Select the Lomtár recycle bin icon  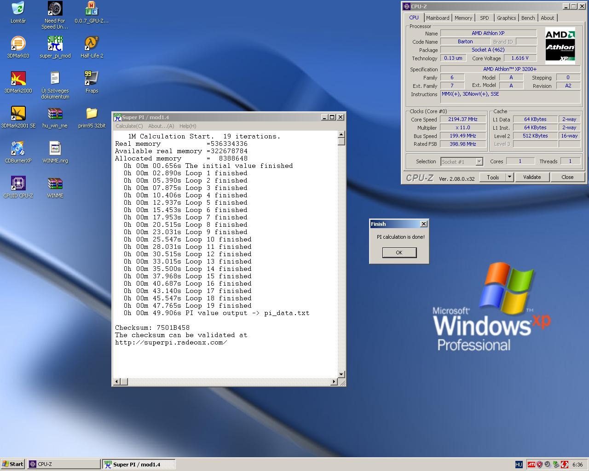pyautogui.click(x=18, y=9)
